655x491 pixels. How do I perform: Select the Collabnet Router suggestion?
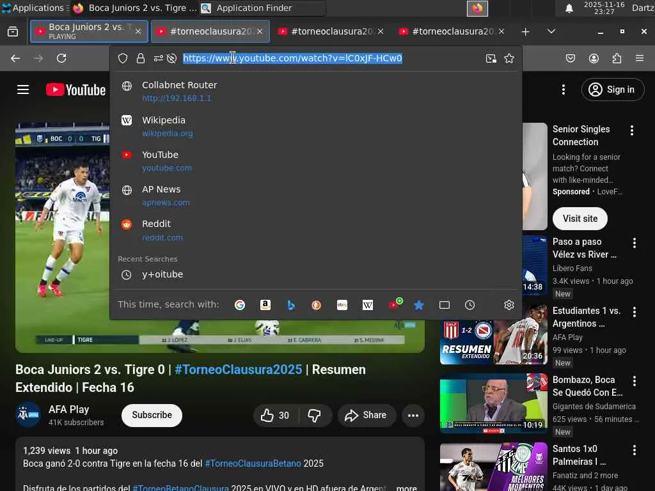click(315, 91)
